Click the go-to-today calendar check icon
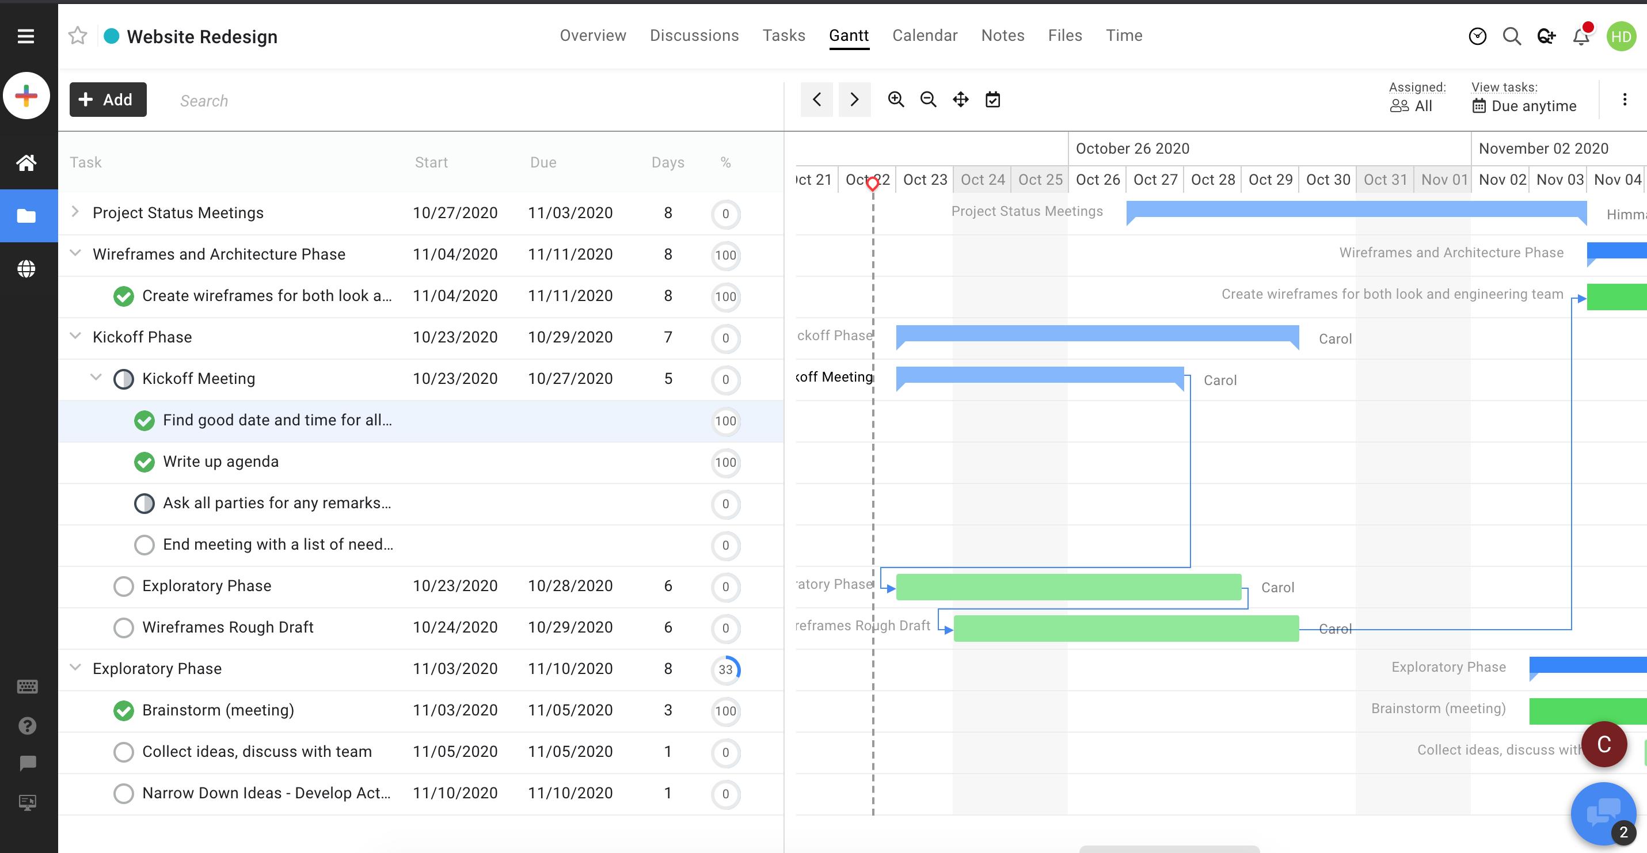This screenshot has width=1647, height=853. [992, 100]
